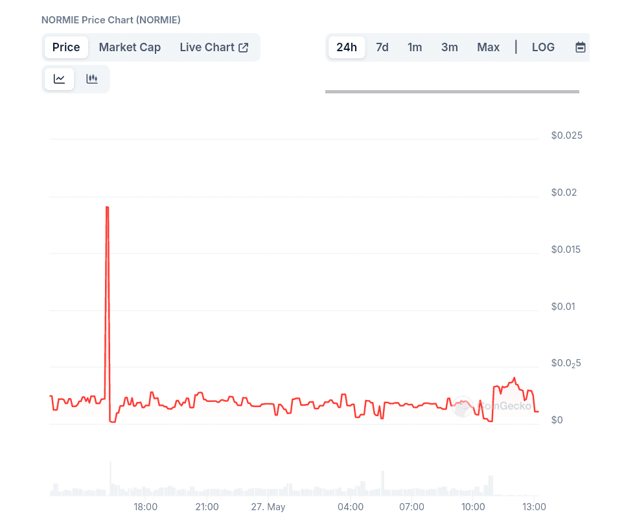Select the line chart view icon
624x529 pixels.
pos(59,79)
